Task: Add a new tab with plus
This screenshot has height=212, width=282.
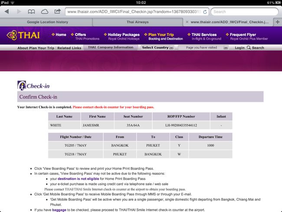Action: tap(278, 22)
